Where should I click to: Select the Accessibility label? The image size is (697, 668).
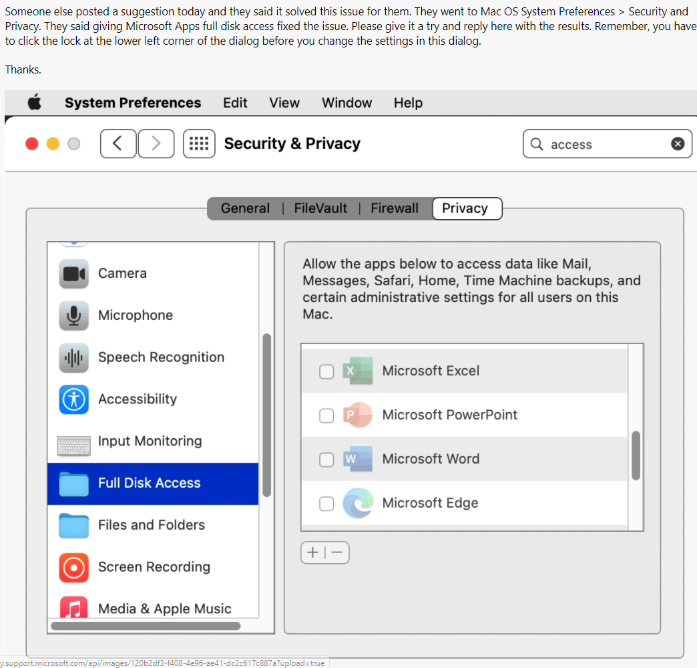138,399
